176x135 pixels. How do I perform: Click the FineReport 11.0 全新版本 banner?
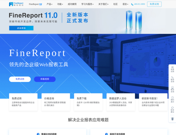(88, 21)
